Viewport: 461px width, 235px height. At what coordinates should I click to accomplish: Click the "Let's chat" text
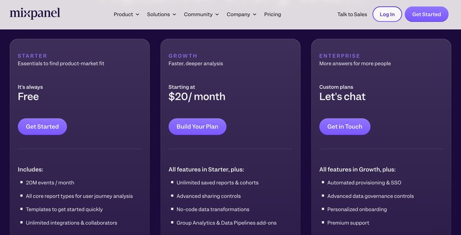342,97
